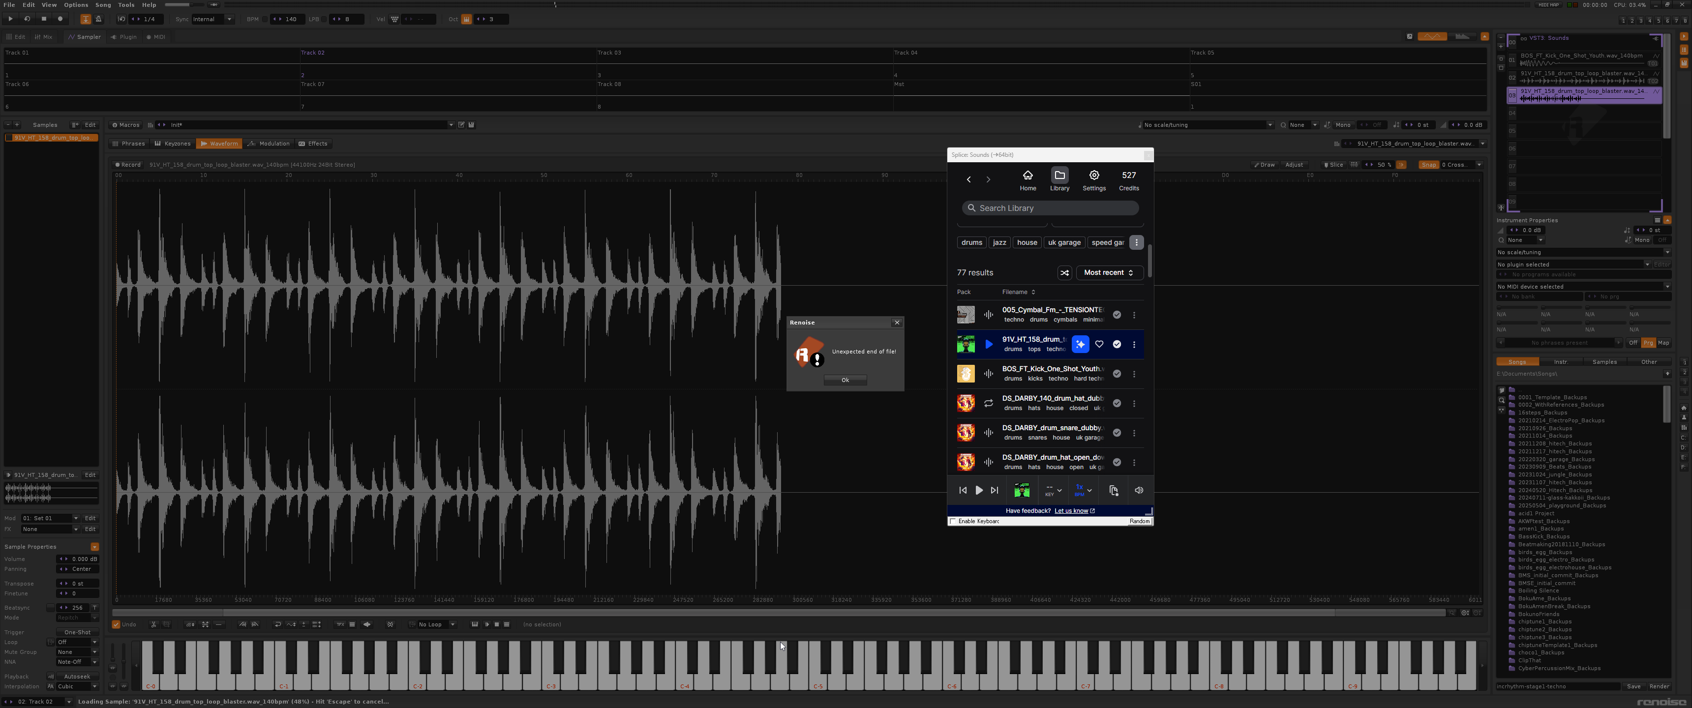The width and height of the screenshot is (1692, 708).
Task: Toggle computer keyboard octave icon
Action: [466, 19]
